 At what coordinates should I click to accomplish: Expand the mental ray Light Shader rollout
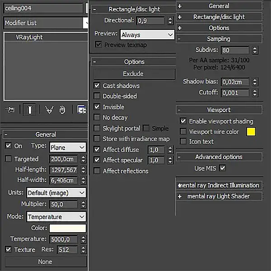tap(219, 196)
